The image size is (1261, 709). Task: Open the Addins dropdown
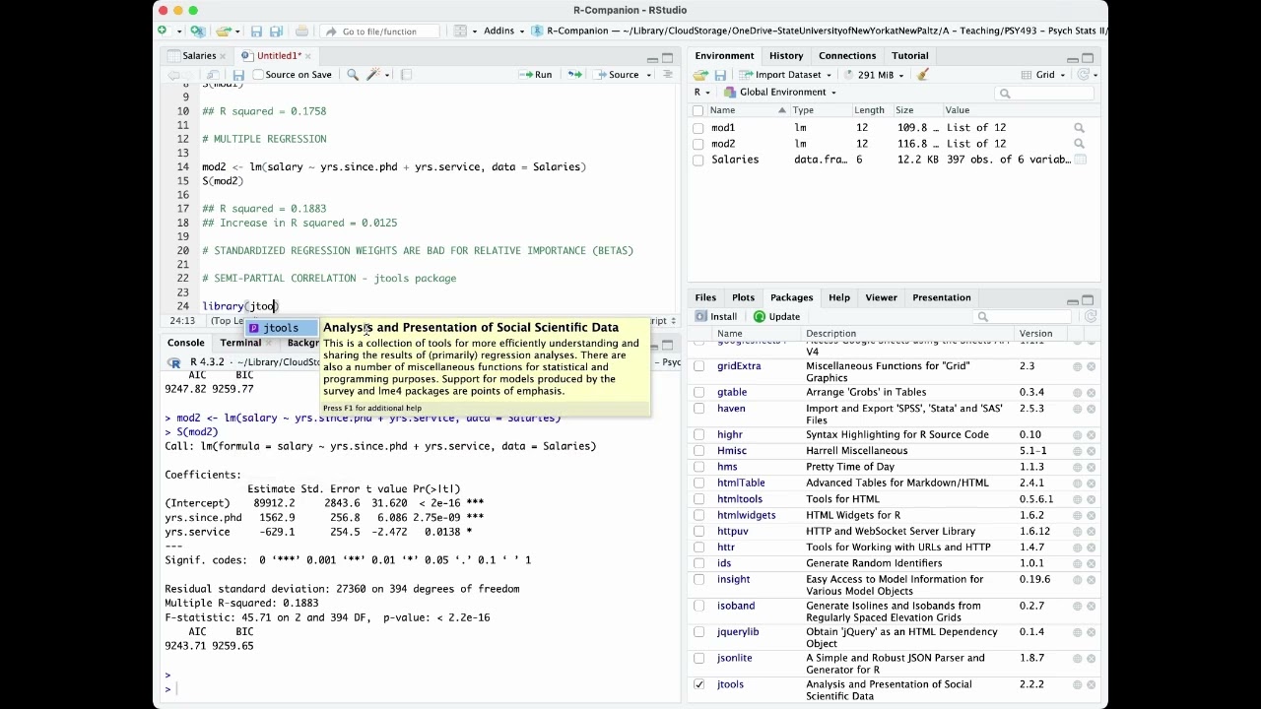[502, 32]
